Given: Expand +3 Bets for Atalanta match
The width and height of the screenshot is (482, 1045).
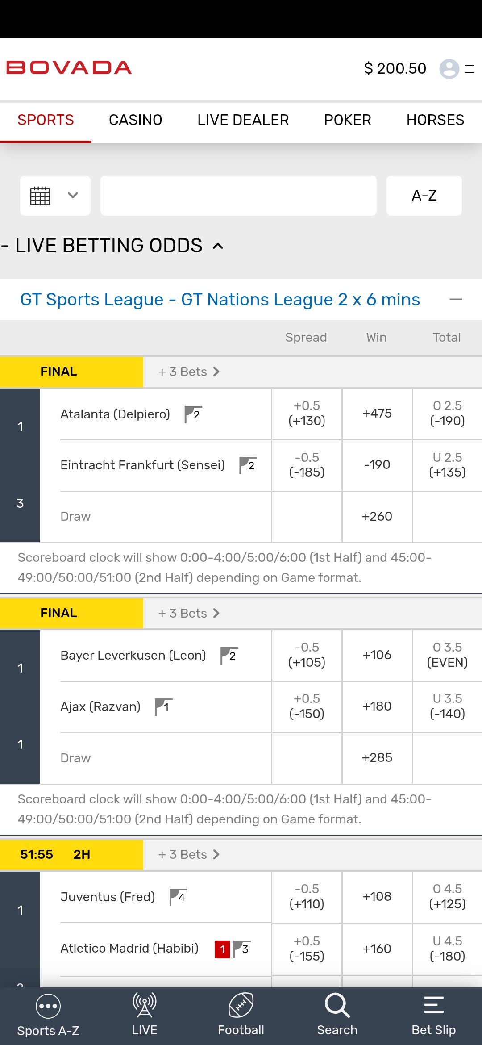Looking at the screenshot, I should tap(189, 372).
